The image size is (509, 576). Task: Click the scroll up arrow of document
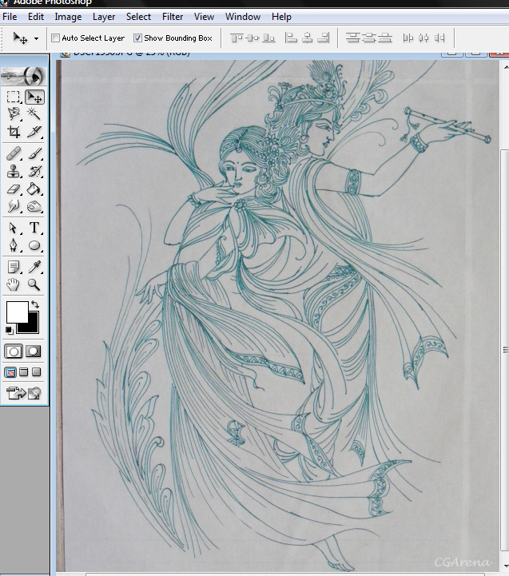[505, 67]
